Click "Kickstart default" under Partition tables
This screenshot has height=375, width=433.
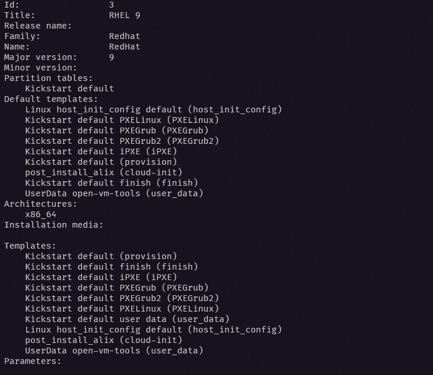[x=69, y=89]
